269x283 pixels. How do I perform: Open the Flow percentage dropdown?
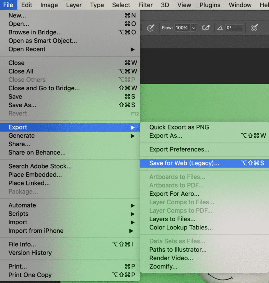click(193, 28)
